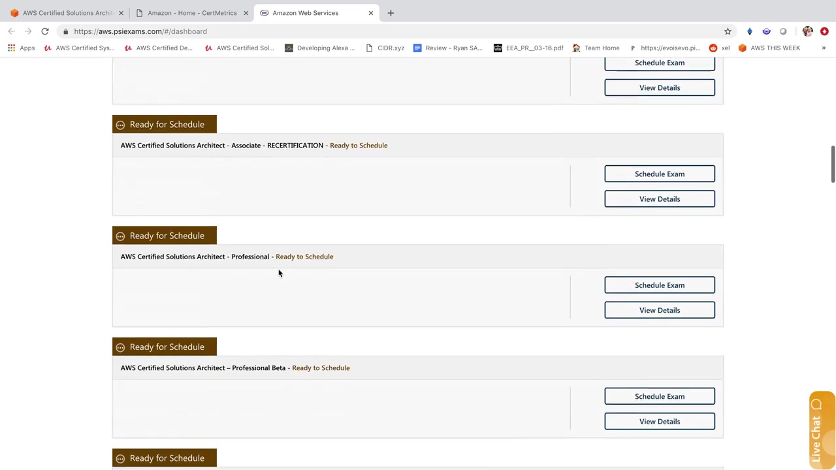Close the Amazon - Home - CertMetrics tab

[x=246, y=13]
